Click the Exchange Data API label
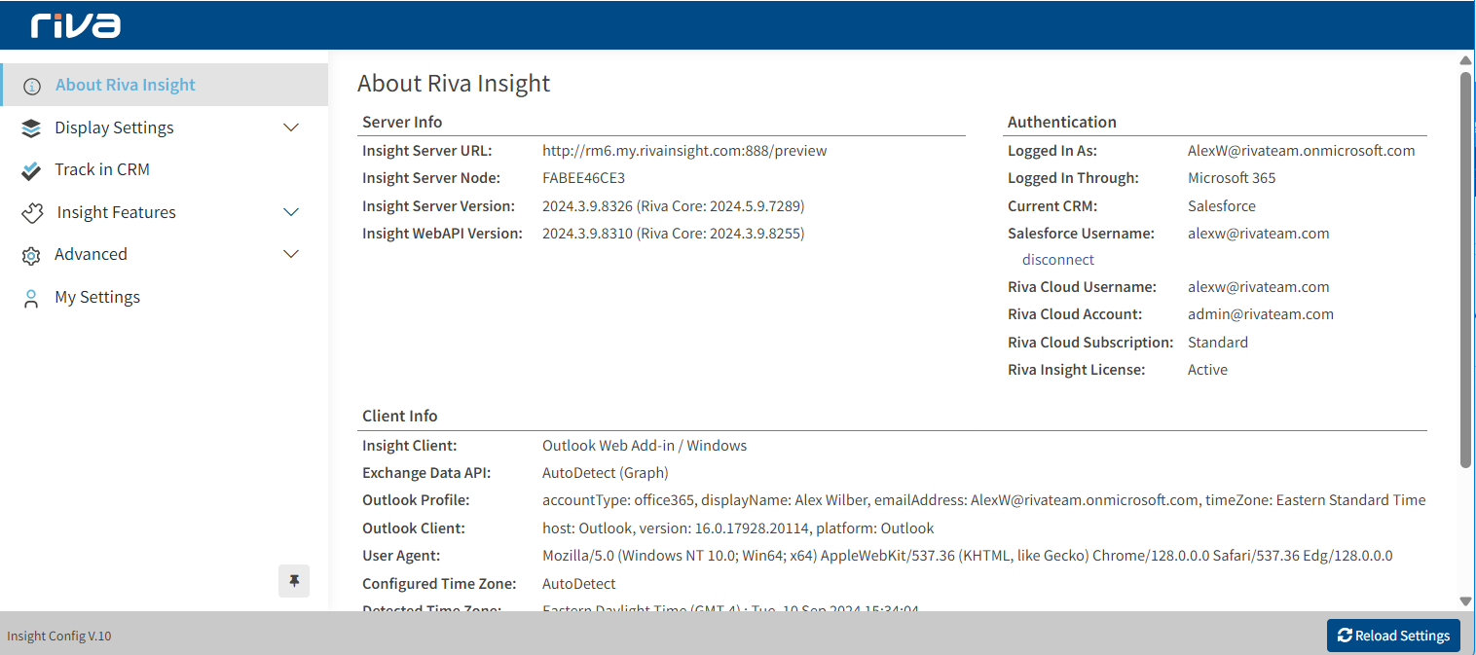This screenshot has height=655, width=1476. [426, 473]
